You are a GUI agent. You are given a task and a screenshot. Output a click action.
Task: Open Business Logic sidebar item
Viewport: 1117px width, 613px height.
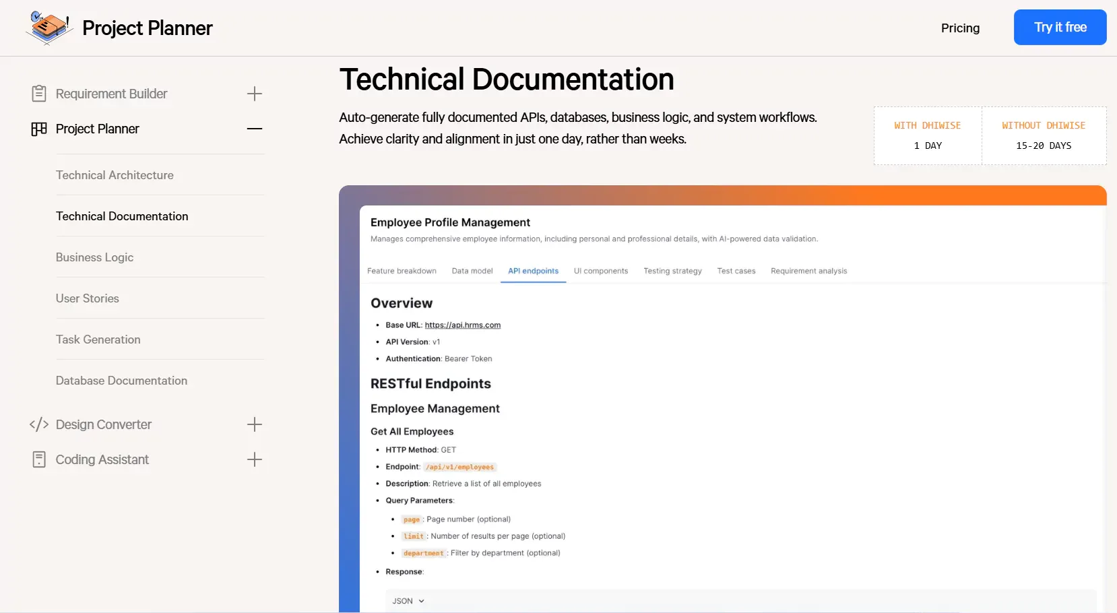pyautogui.click(x=94, y=257)
